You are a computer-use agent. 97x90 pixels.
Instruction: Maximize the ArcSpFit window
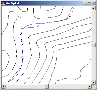click(x=89, y=3)
